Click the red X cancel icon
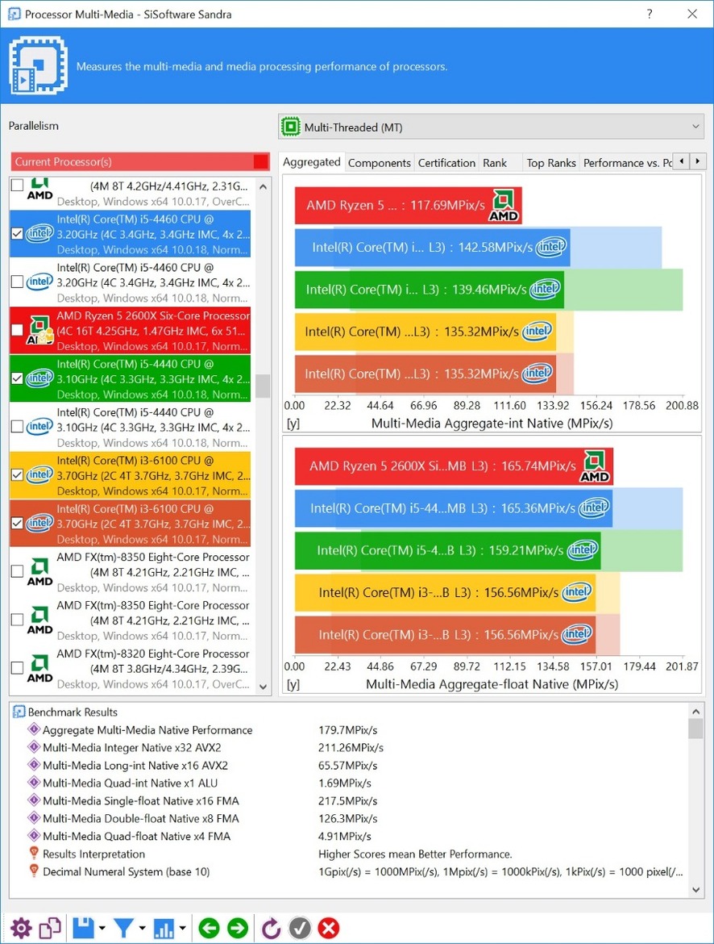Image resolution: width=714 pixels, height=944 pixels. (329, 928)
